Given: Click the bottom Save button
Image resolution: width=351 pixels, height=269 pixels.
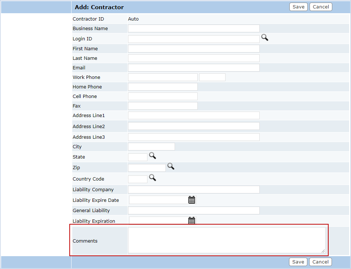Looking at the screenshot, I should (x=298, y=262).
